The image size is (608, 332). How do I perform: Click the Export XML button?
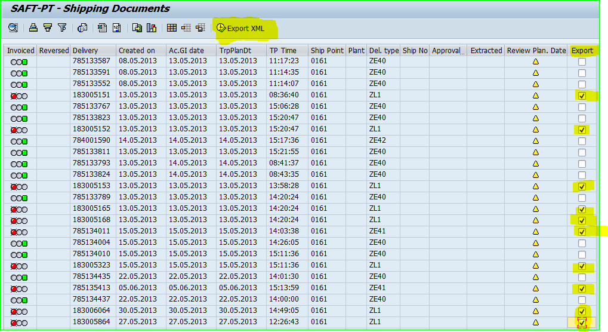[x=240, y=28]
